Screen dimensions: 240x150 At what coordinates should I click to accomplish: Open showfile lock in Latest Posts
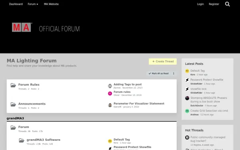tap(198, 89)
